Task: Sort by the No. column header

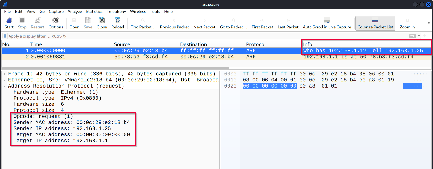Action: [x=15, y=44]
